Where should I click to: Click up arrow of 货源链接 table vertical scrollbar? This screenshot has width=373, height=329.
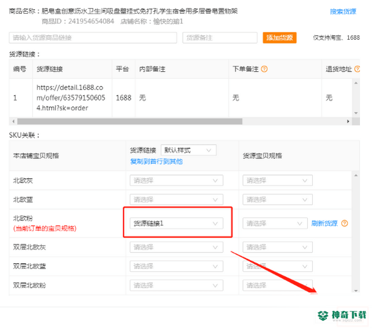pyautogui.click(x=356, y=83)
